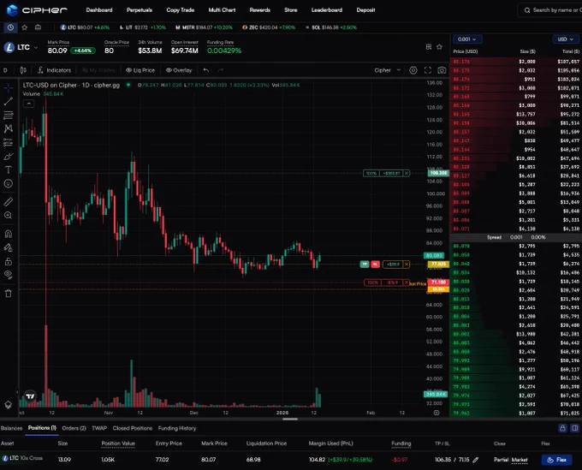Open the emoji icons tool
Image resolution: width=582 pixels, height=470 pixels.
click(x=9, y=183)
